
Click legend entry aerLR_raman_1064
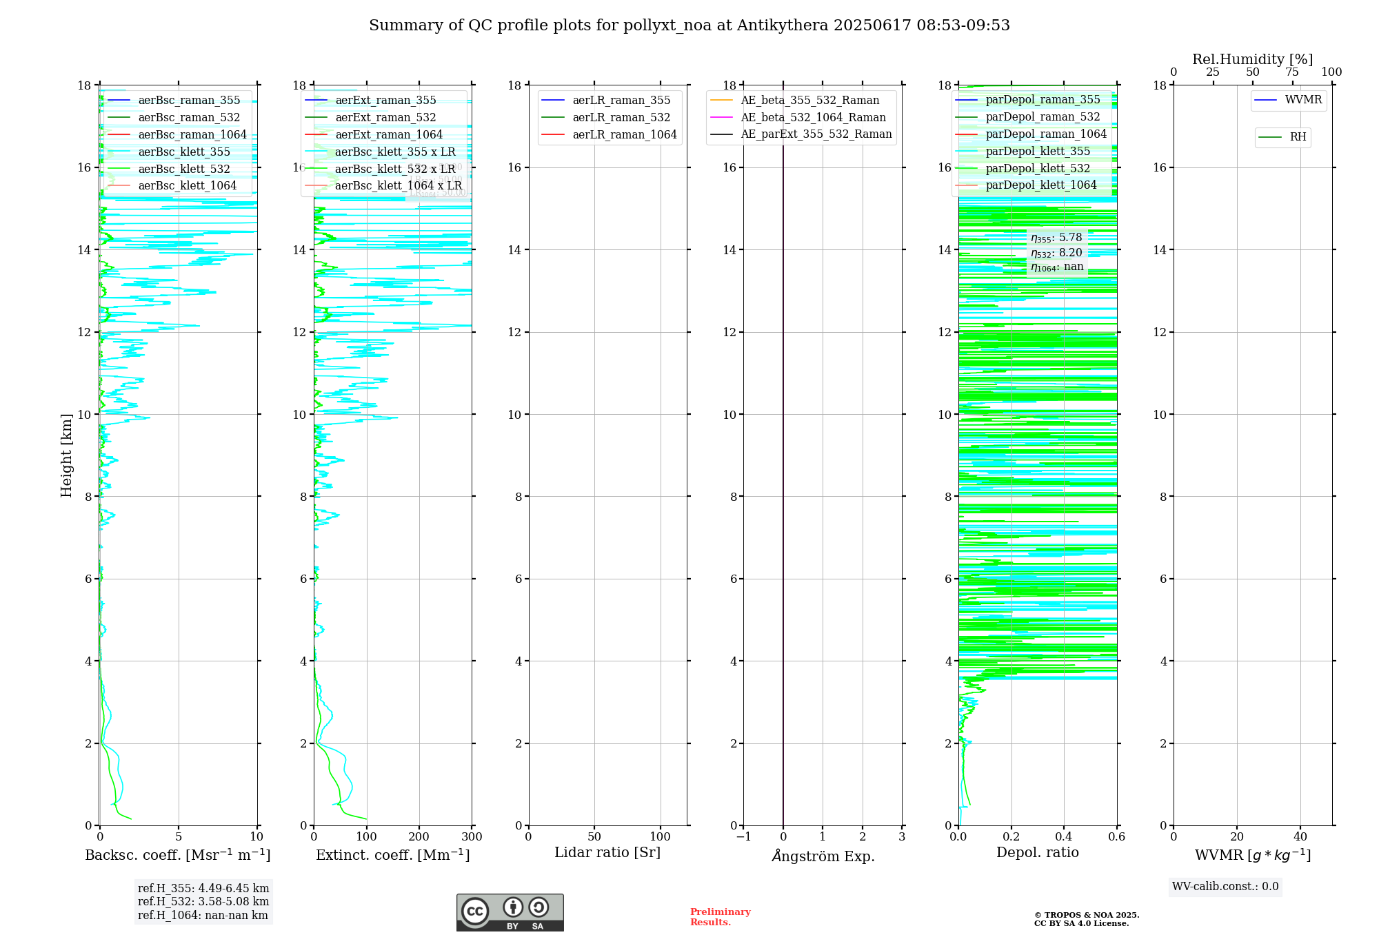point(610,135)
